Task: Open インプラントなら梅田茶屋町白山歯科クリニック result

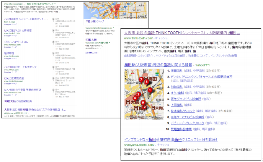Action: point(171,139)
